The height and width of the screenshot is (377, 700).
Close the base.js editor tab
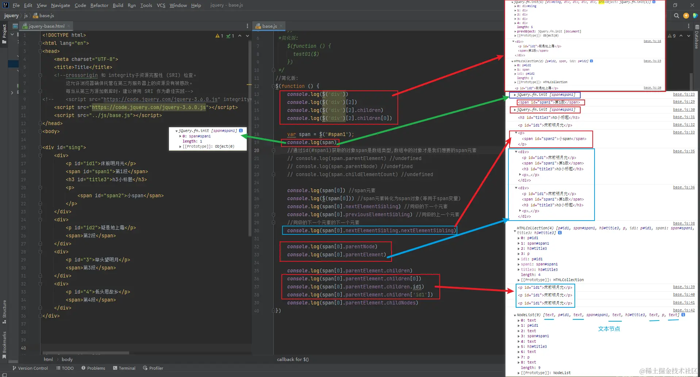(x=281, y=26)
